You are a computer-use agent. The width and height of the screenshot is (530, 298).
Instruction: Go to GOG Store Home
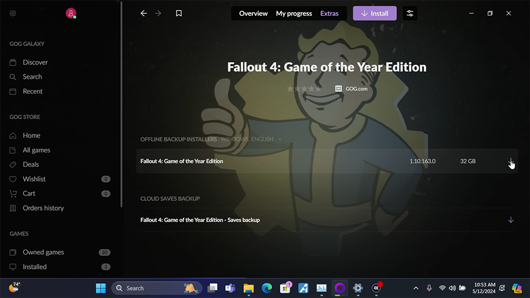pos(31,136)
